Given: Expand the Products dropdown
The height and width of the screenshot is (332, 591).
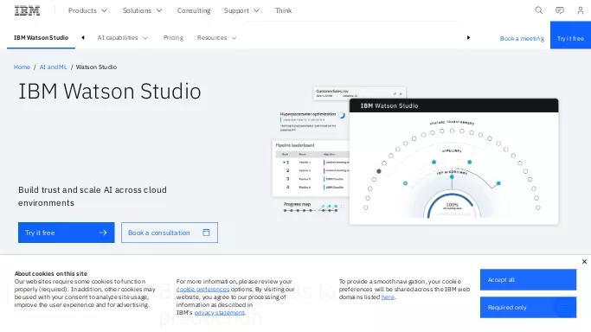Looking at the screenshot, I should point(87,10).
